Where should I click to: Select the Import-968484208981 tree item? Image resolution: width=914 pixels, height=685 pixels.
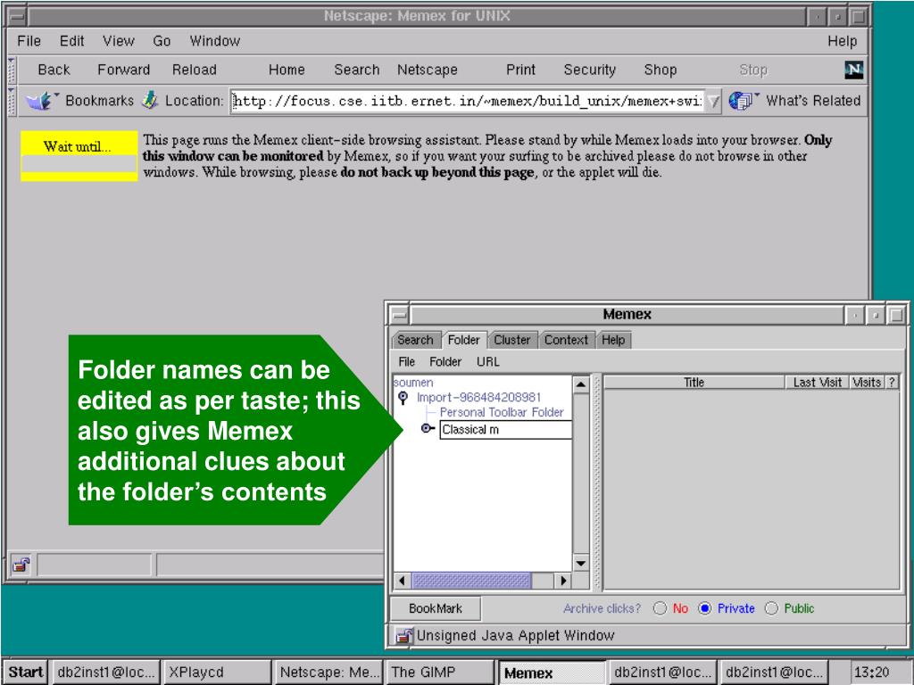click(478, 398)
